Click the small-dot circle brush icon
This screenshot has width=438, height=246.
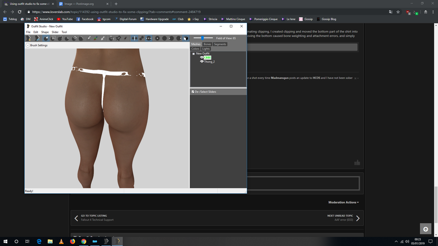click(157, 38)
